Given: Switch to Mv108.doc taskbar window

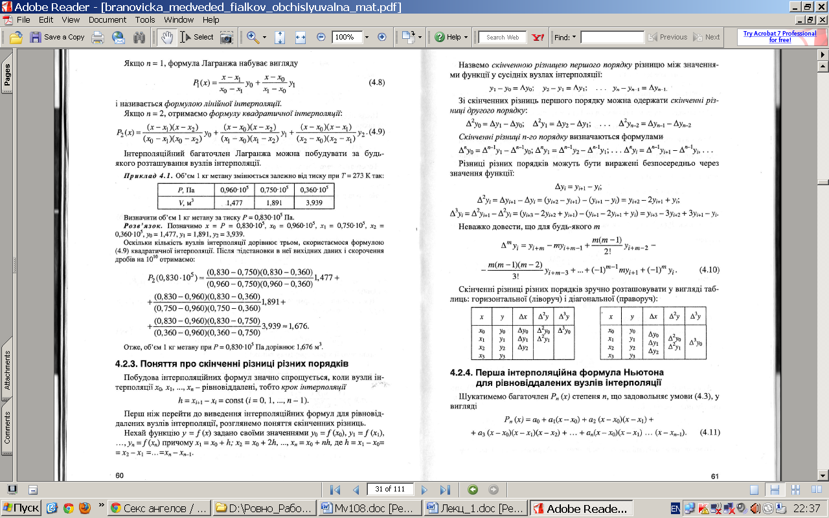Looking at the screenshot, I should point(370,509).
